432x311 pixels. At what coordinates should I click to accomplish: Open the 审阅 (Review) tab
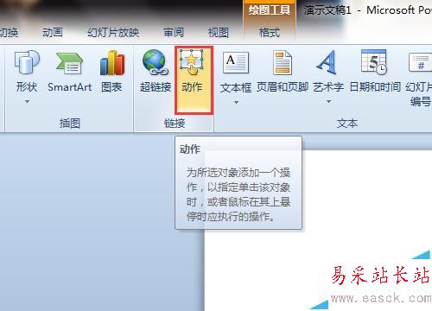[174, 32]
